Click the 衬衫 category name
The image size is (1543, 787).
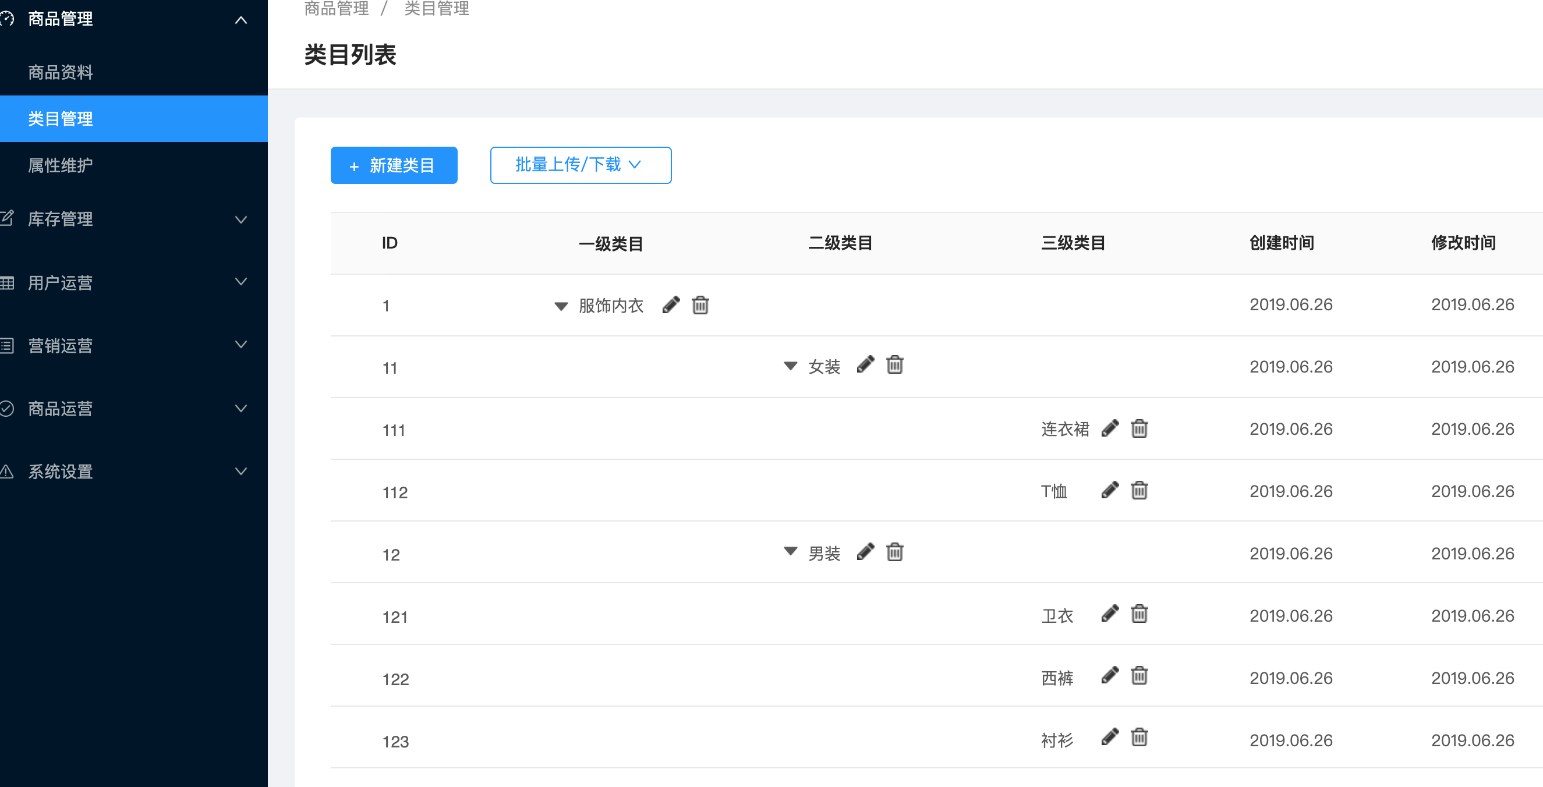tap(1057, 740)
